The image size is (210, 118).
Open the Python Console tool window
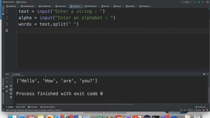pos(48,107)
